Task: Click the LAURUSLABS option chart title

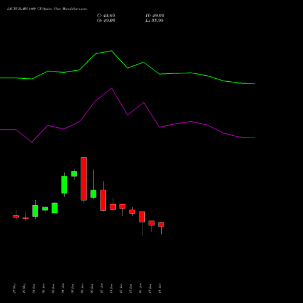Action: pyautogui.click(x=47, y=9)
